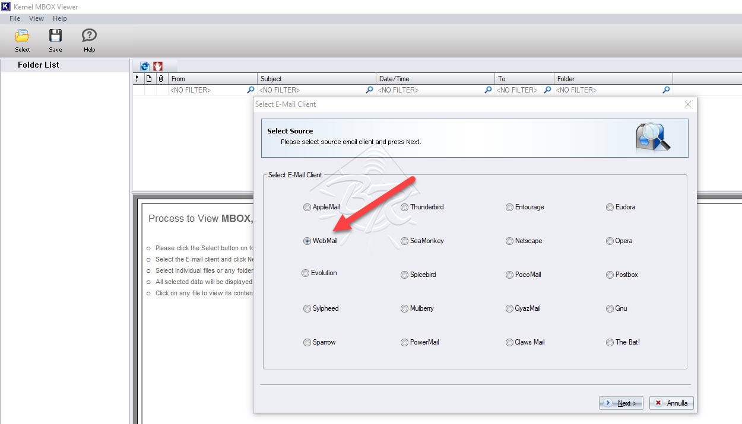Click the To column header
742x424 pixels.
524,78
